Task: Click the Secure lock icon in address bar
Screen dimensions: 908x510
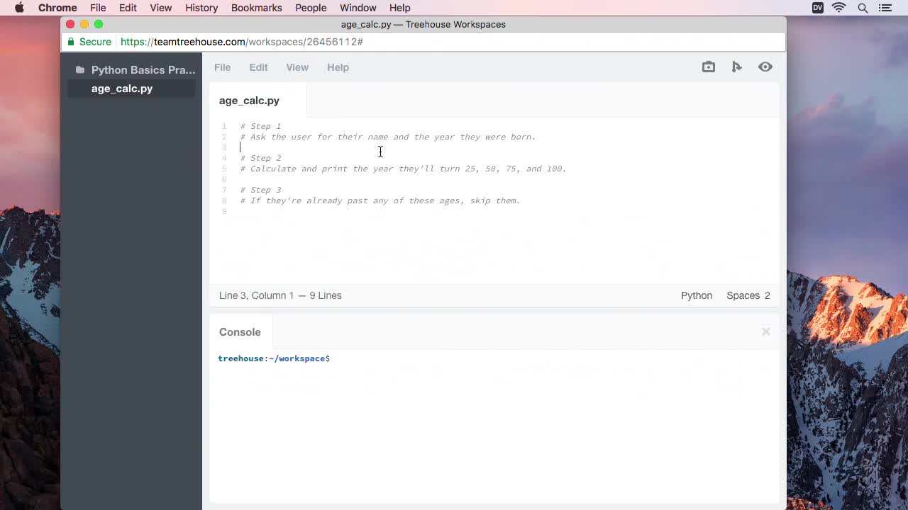Action: (x=70, y=41)
